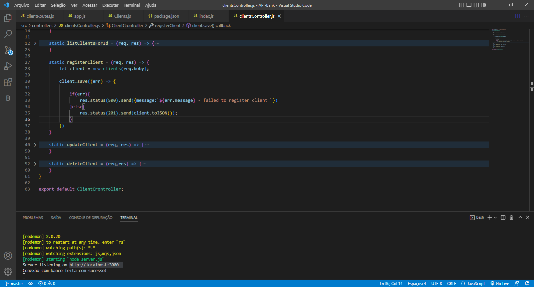Viewport: 534px width, 287px height.
Task: Toggle the bottom panel layout button
Action: click(x=469, y=5)
